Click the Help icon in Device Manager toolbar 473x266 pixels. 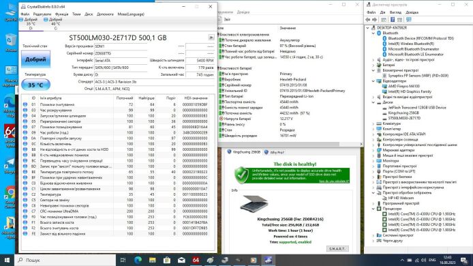coord(393,20)
